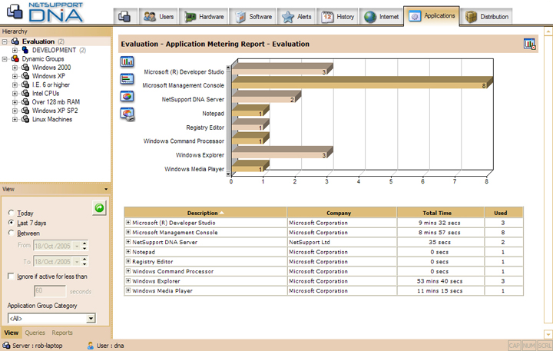Viewport: 553px width, 351px height.
Task: Click the NetSupport Ltd company cell
Action: (342, 242)
